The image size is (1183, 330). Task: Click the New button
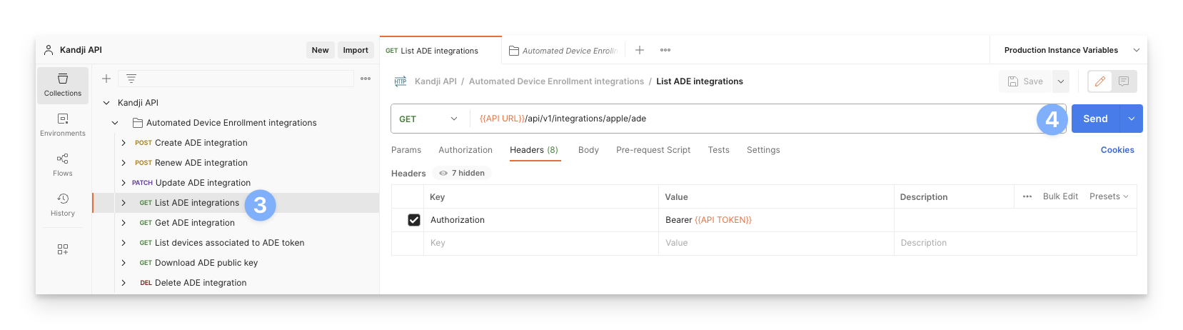[321, 50]
